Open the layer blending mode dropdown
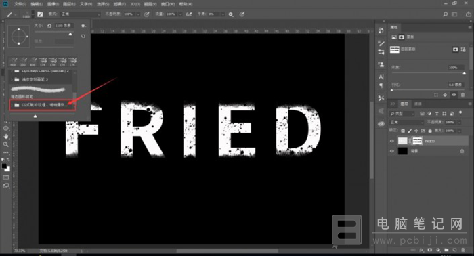The image size is (474, 256). pyautogui.click(x=407, y=122)
